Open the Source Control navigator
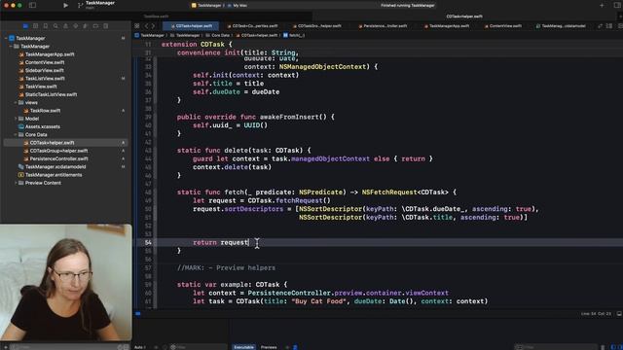 pyautogui.click(x=35, y=26)
